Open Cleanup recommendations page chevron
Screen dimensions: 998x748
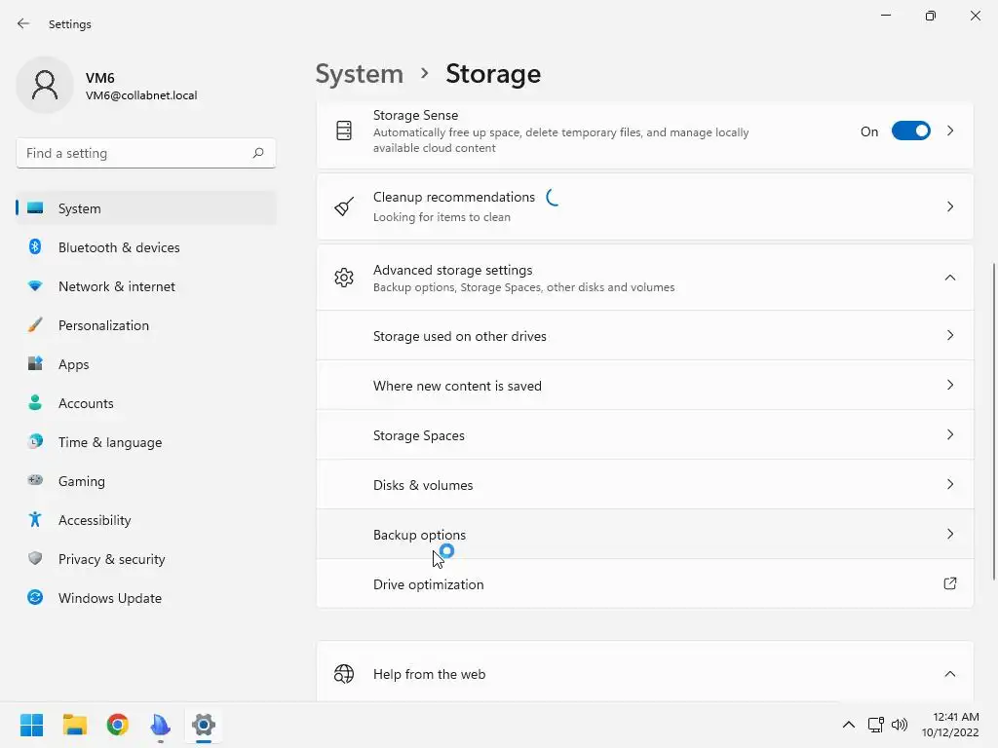(x=949, y=206)
